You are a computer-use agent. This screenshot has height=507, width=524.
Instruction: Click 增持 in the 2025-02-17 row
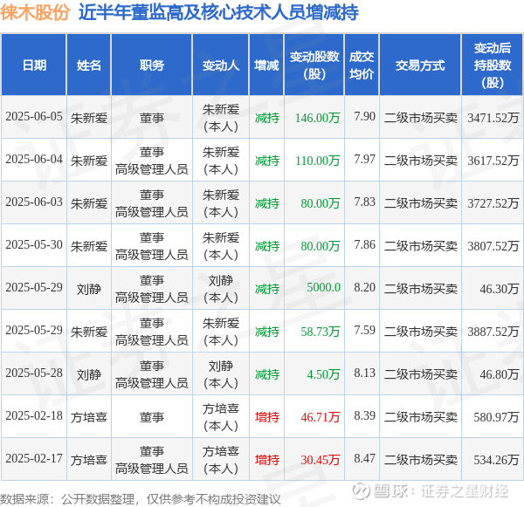coord(267,460)
